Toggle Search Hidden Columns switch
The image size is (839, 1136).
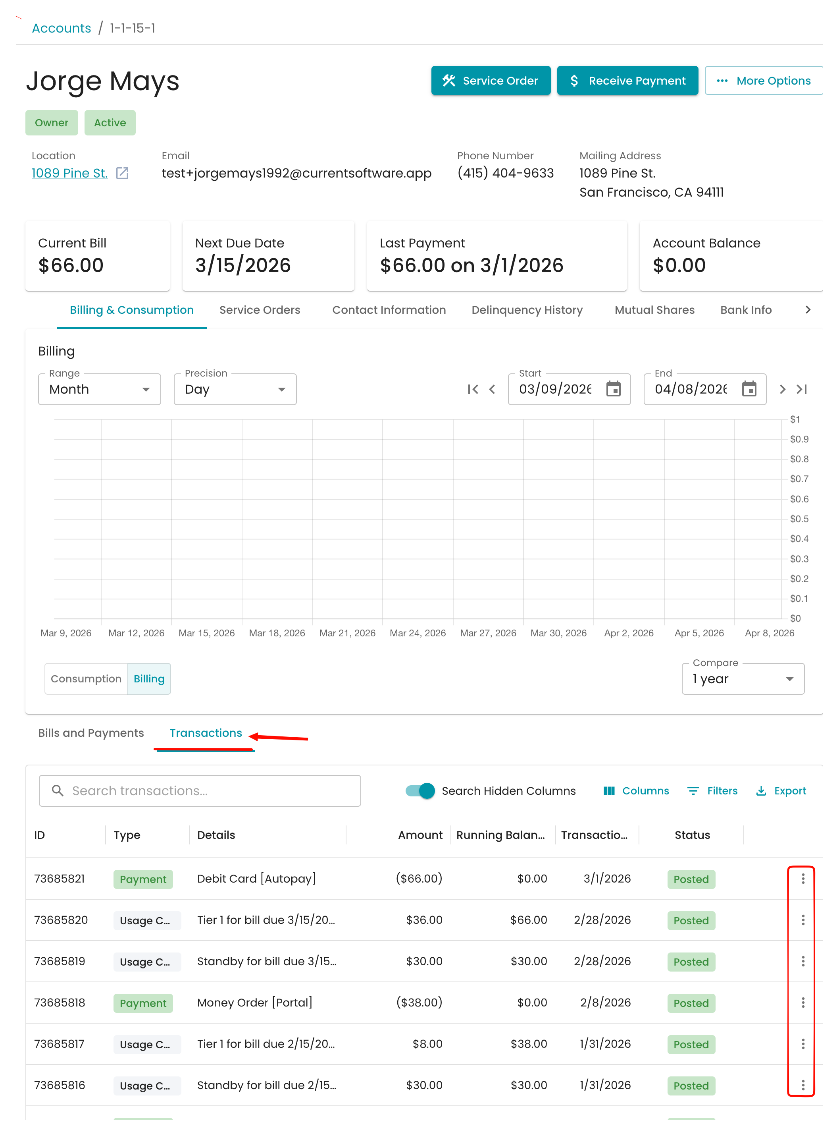click(x=420, y=791)
